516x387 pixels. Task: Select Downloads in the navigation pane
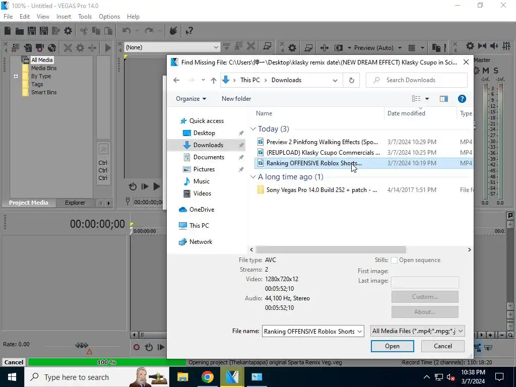pos(207,145)
